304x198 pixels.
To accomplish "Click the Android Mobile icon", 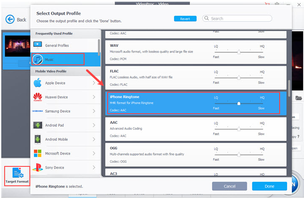I will pyautogui.click(x=37, y=139).
